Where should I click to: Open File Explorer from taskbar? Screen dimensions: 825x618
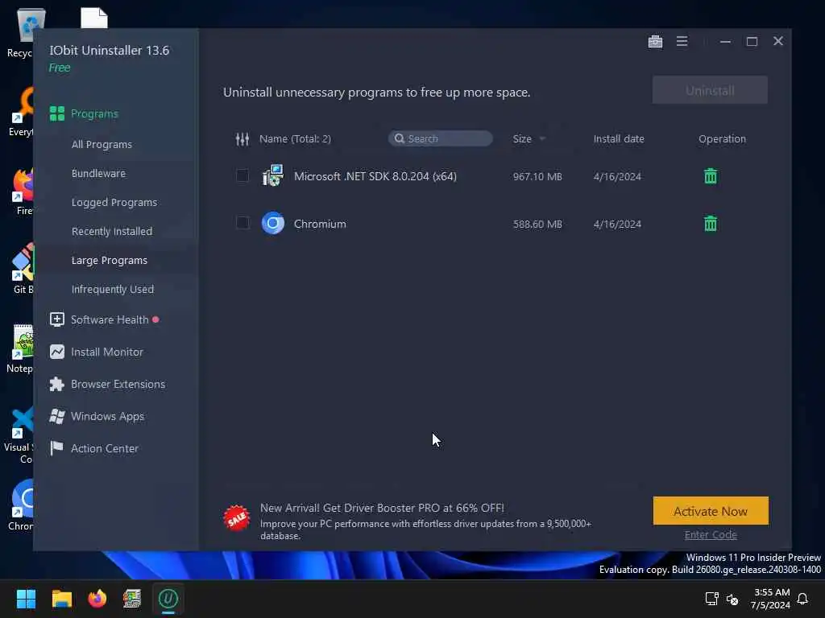[61, 599]
